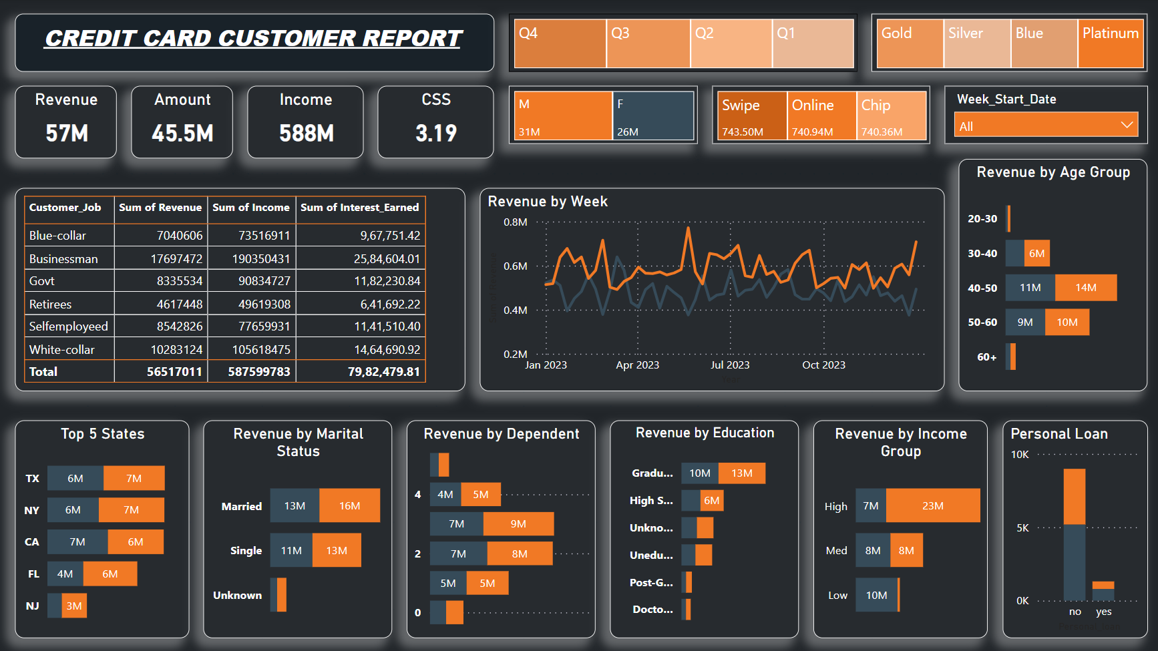Select the Q4 quarter slicer tile
This screenshot has width=1158, height=651.
pos(560,43)
